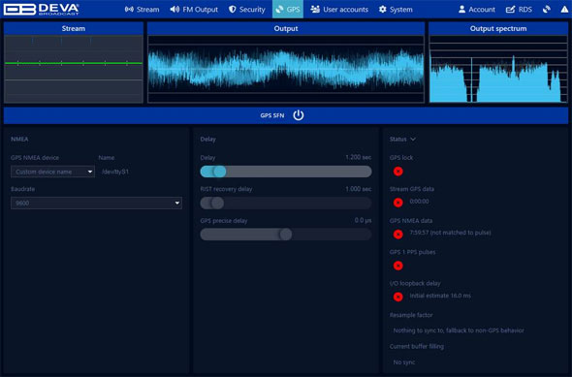The height and width of the screenshot is (377, 572).
Task: Select the GPS tab
Action: click(x=288, y=9)
